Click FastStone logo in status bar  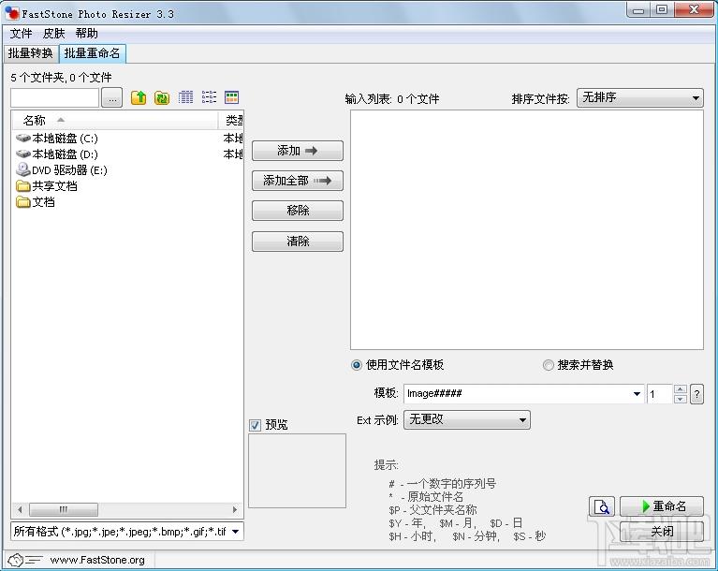[25, 560]
